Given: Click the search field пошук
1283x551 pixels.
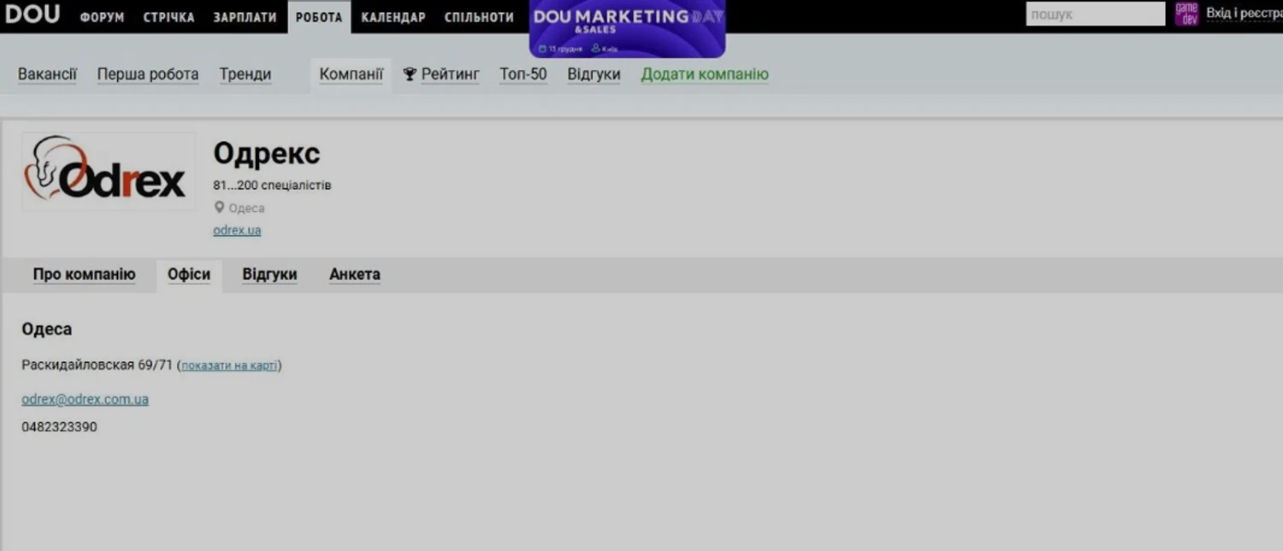Looking at the screenshot, I should point(1094,15).
